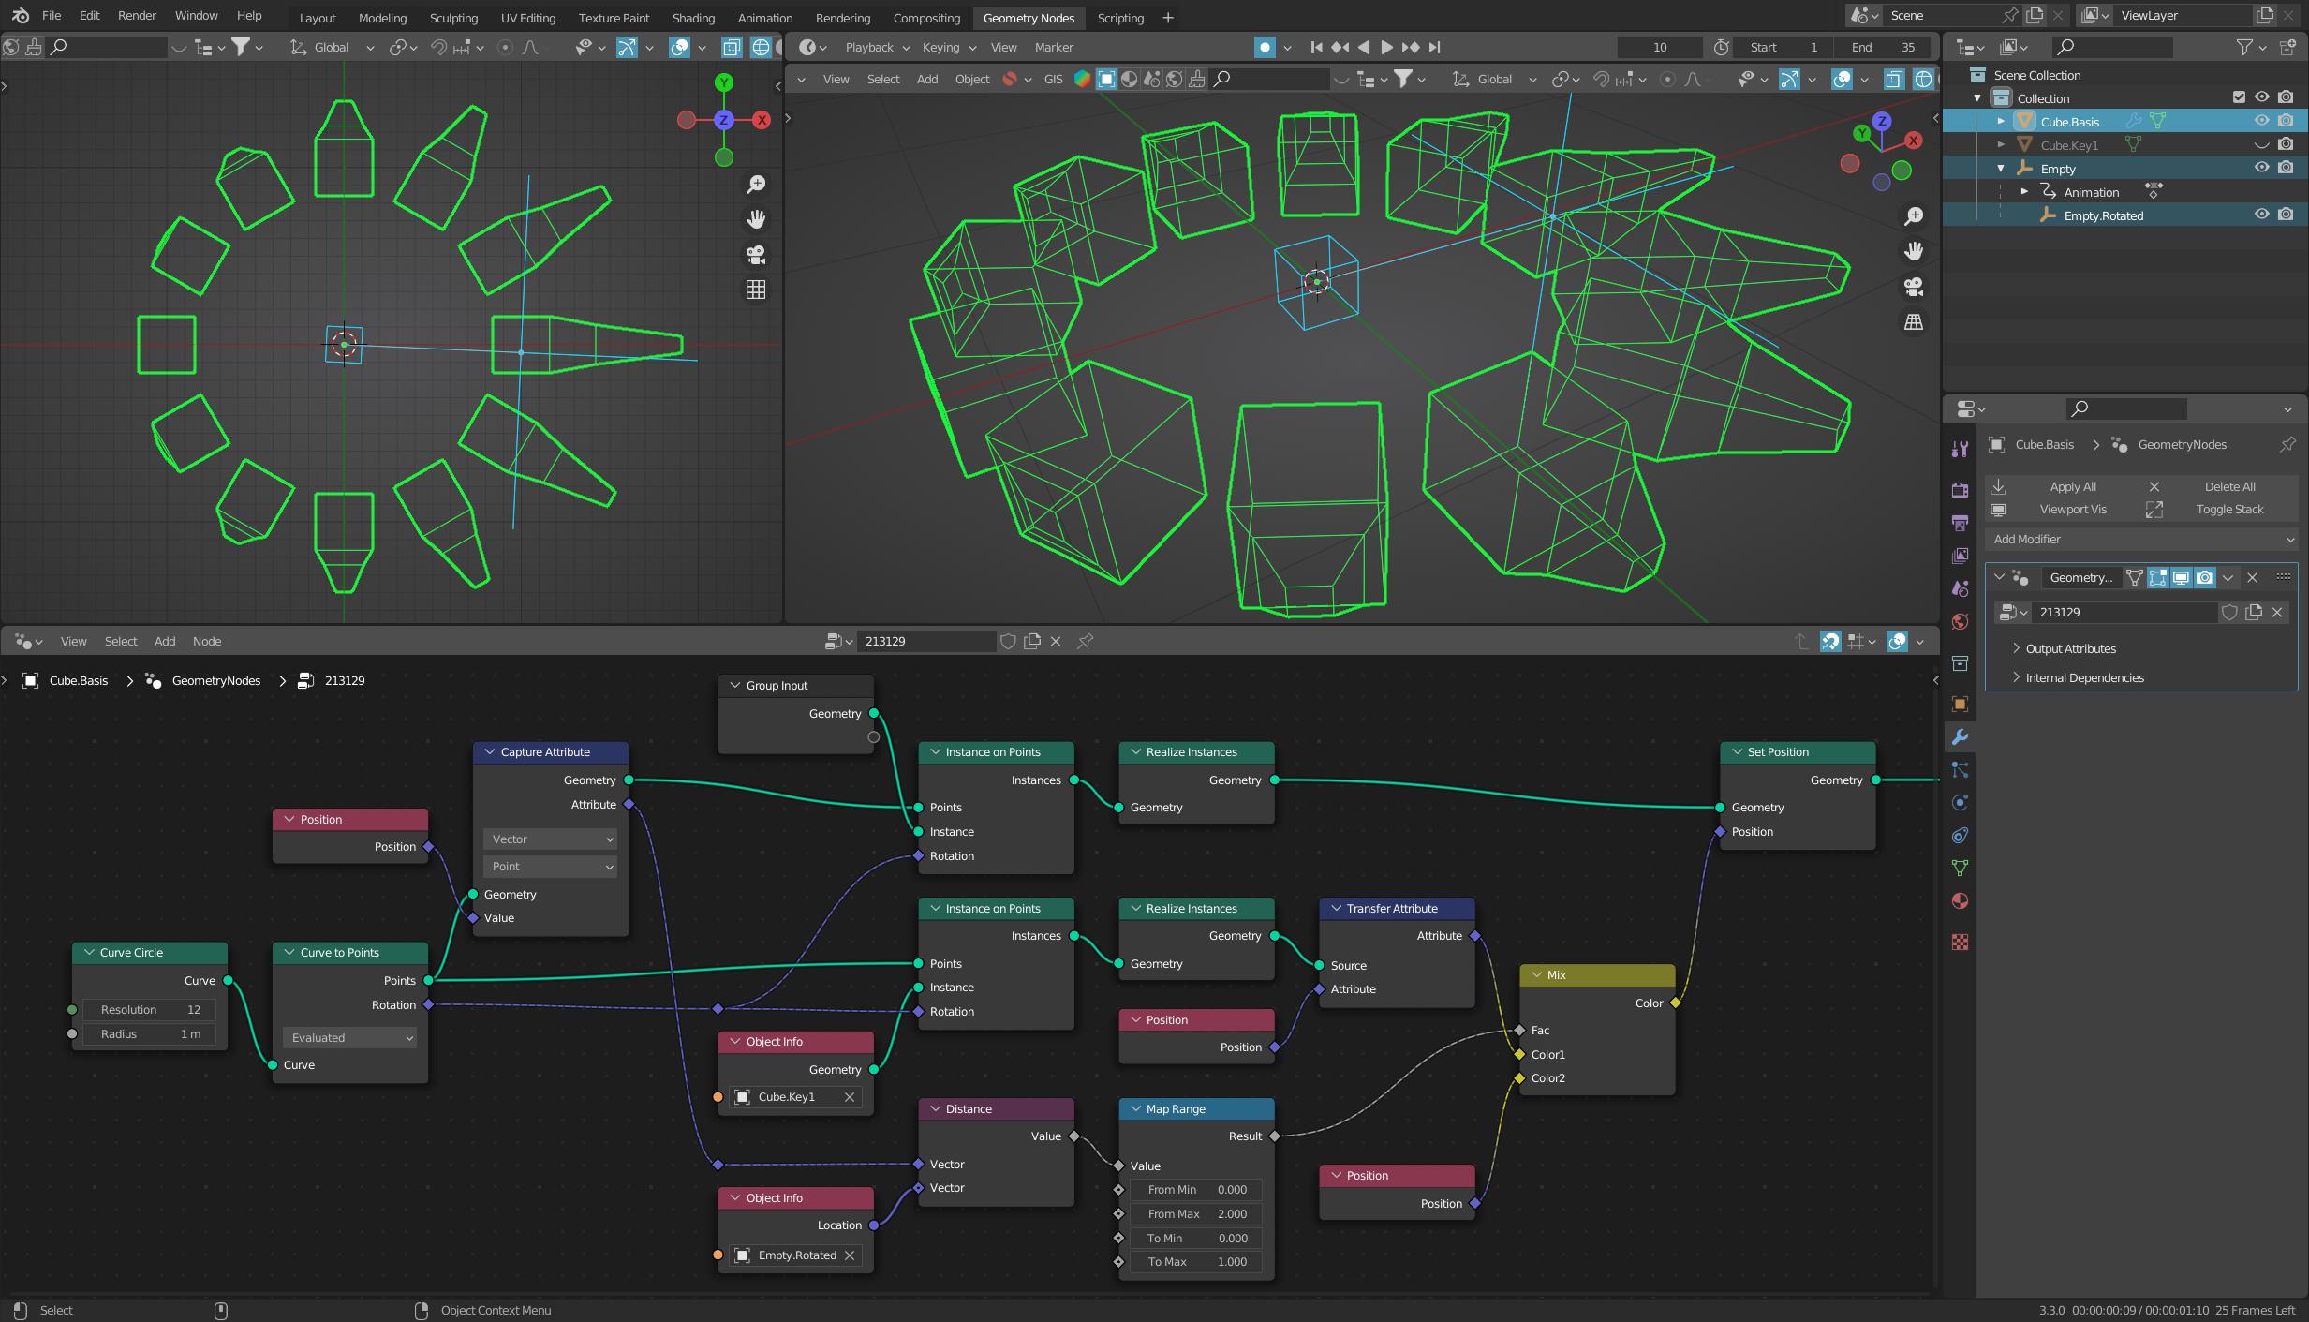Click fake user shield next to 213129 in modifier
The image size is (2309, 1322).
[x=2229, y=612]
